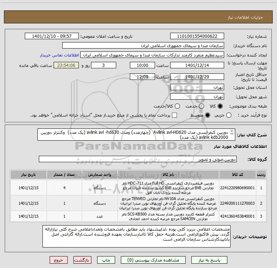Click the عدد unit in SAMCEN row
This screenshot has width=277, height=268.
100,216
